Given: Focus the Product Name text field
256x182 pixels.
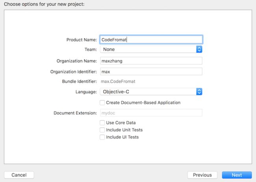Looking at the screenshot, I should coord(151,39).
